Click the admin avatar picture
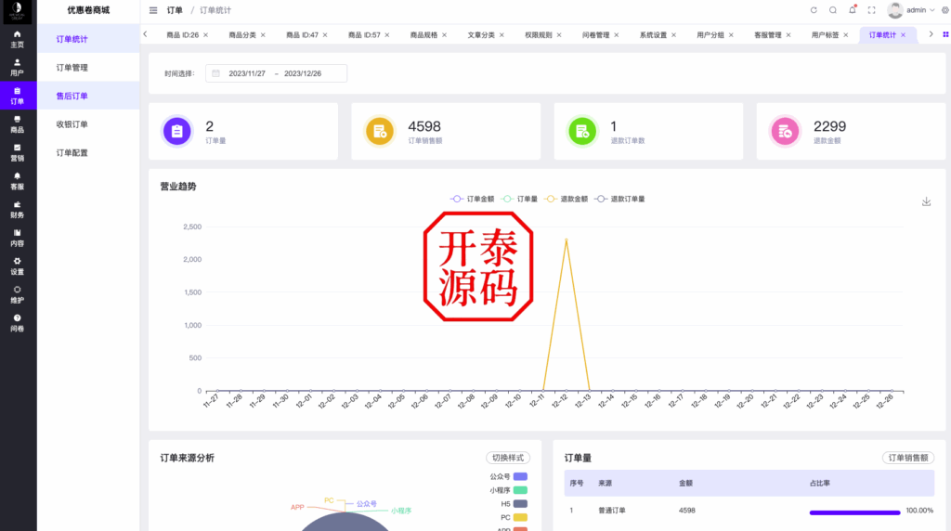The image size is (951, 531). pyautogui.click(x=894, y=10)
